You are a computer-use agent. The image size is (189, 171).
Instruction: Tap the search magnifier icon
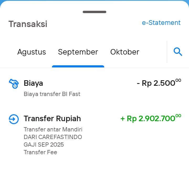pos(178,52)
